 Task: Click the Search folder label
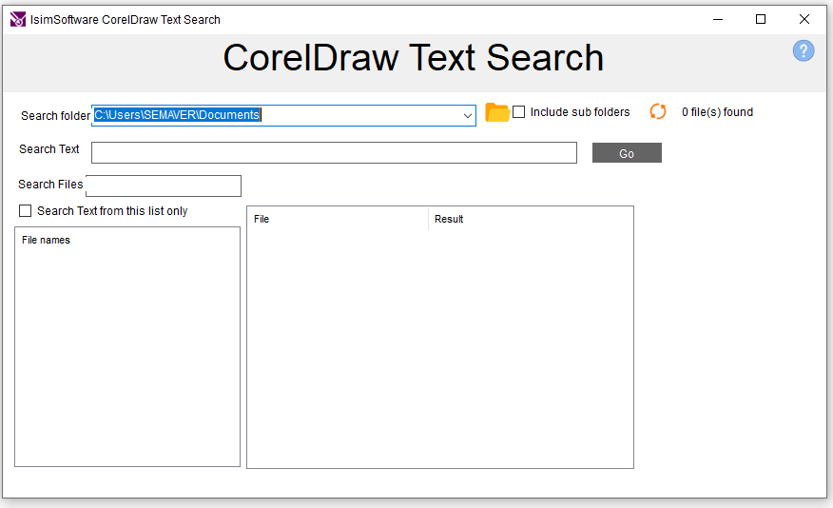[55, 116]
